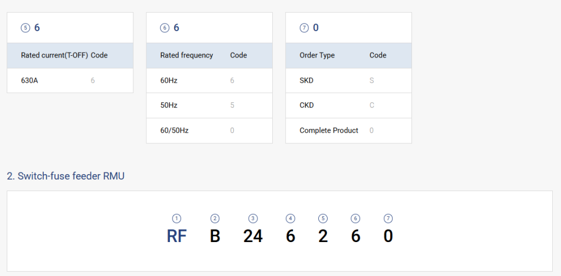Viewport: 561px width, 276px height.
Task: Select the circled 3 marker above 24
Action: coord(253,219)
